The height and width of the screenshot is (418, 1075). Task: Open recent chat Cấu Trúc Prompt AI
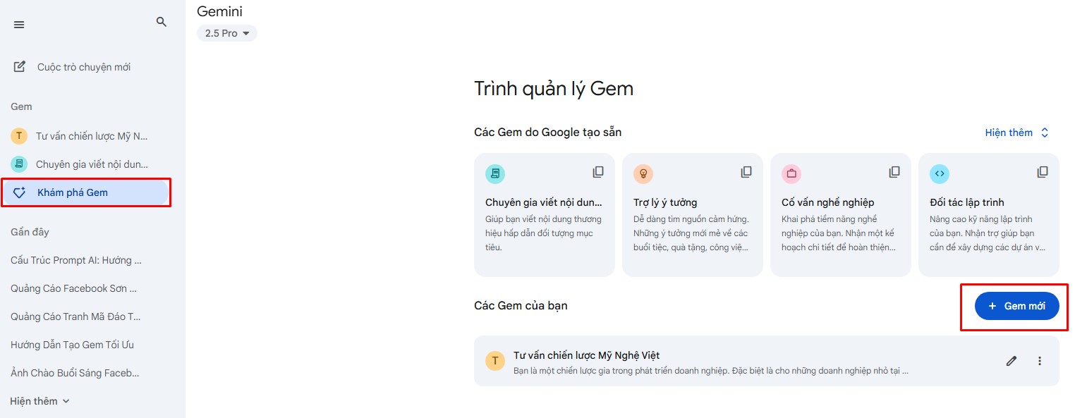pos(76,260)
